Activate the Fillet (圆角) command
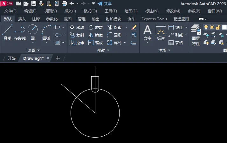 click(114, 35)
